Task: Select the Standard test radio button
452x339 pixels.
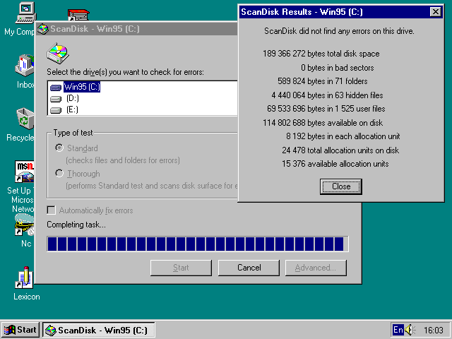Action: [x=59, y=148]
